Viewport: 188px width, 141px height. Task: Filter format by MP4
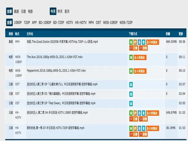click(91, 23)
